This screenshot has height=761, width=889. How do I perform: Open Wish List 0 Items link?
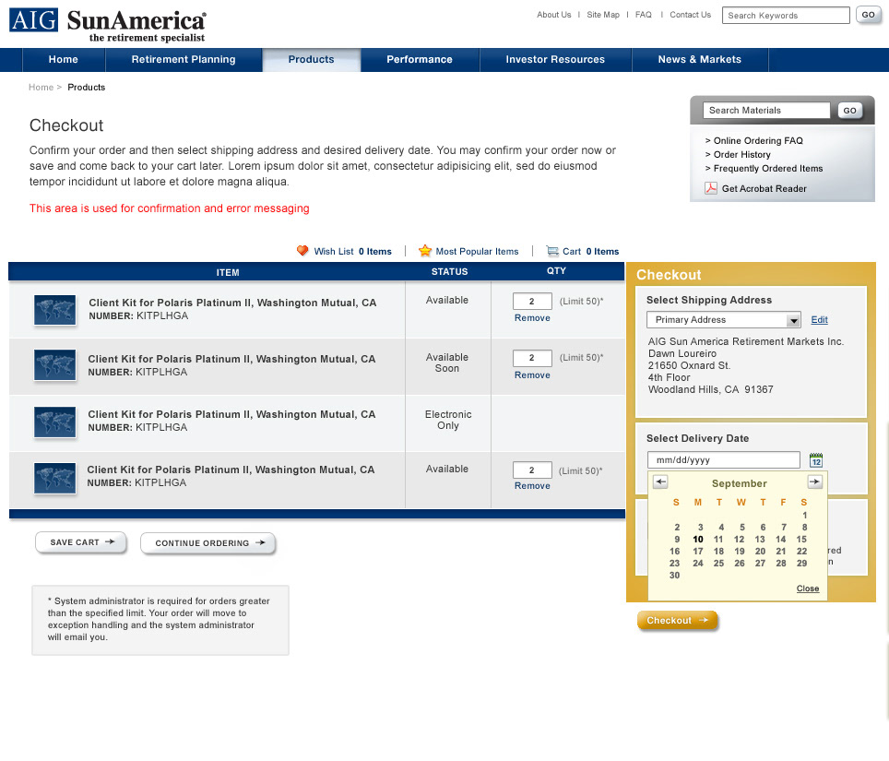pyautogui.click(x=352, y=251)
